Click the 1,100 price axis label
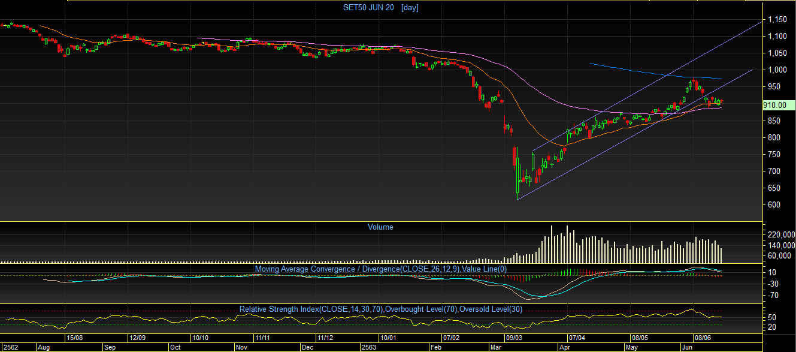 pyautogui.click(x=779, y=37)
